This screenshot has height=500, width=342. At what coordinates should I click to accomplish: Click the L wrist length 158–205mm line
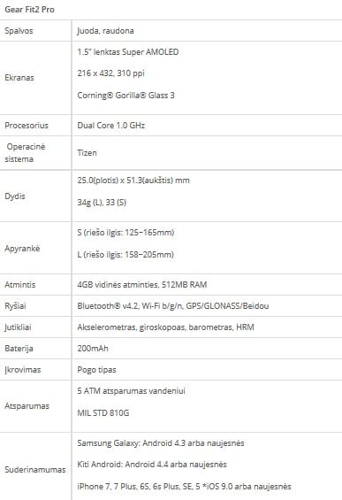125,255
